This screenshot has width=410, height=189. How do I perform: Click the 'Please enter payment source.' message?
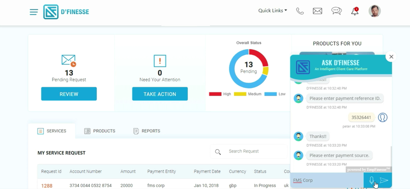coord(339,156)
